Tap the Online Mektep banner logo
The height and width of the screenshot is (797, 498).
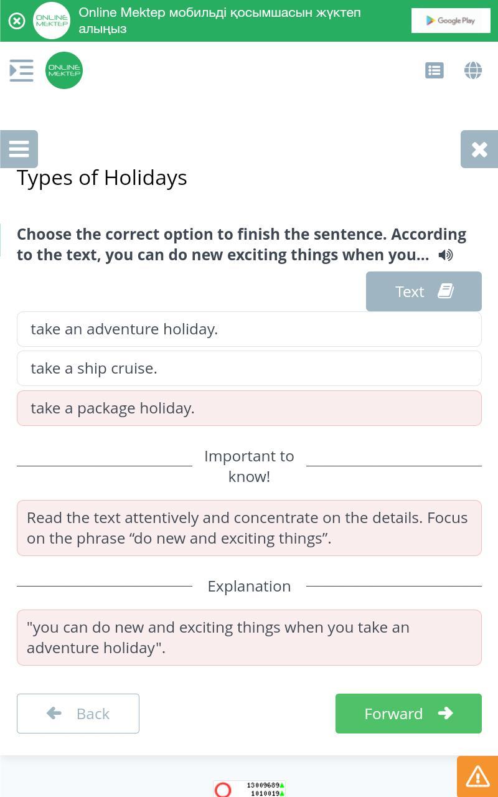point(52,21)
